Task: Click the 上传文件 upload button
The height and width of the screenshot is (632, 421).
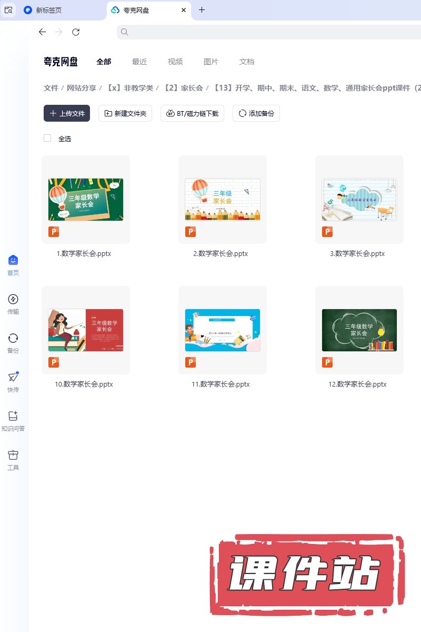Action: click(67, 113)
